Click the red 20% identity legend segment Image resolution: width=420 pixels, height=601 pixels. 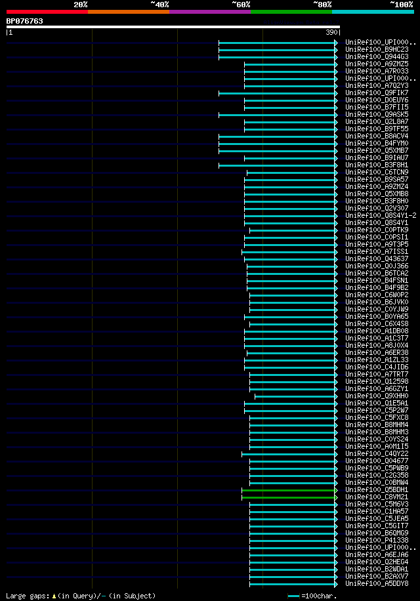point(47,12)
